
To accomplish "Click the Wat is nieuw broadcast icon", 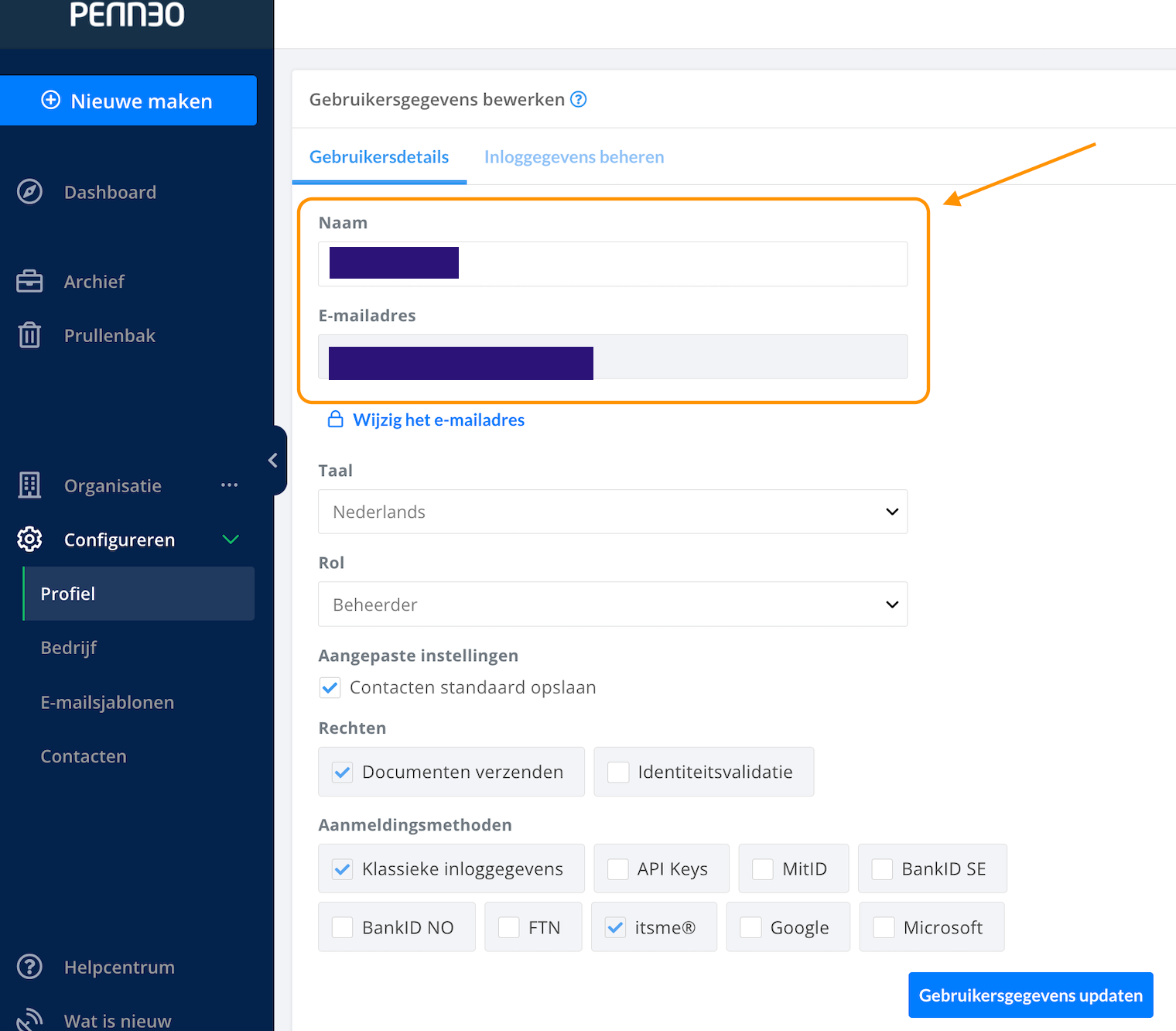I will [29, 1019].
